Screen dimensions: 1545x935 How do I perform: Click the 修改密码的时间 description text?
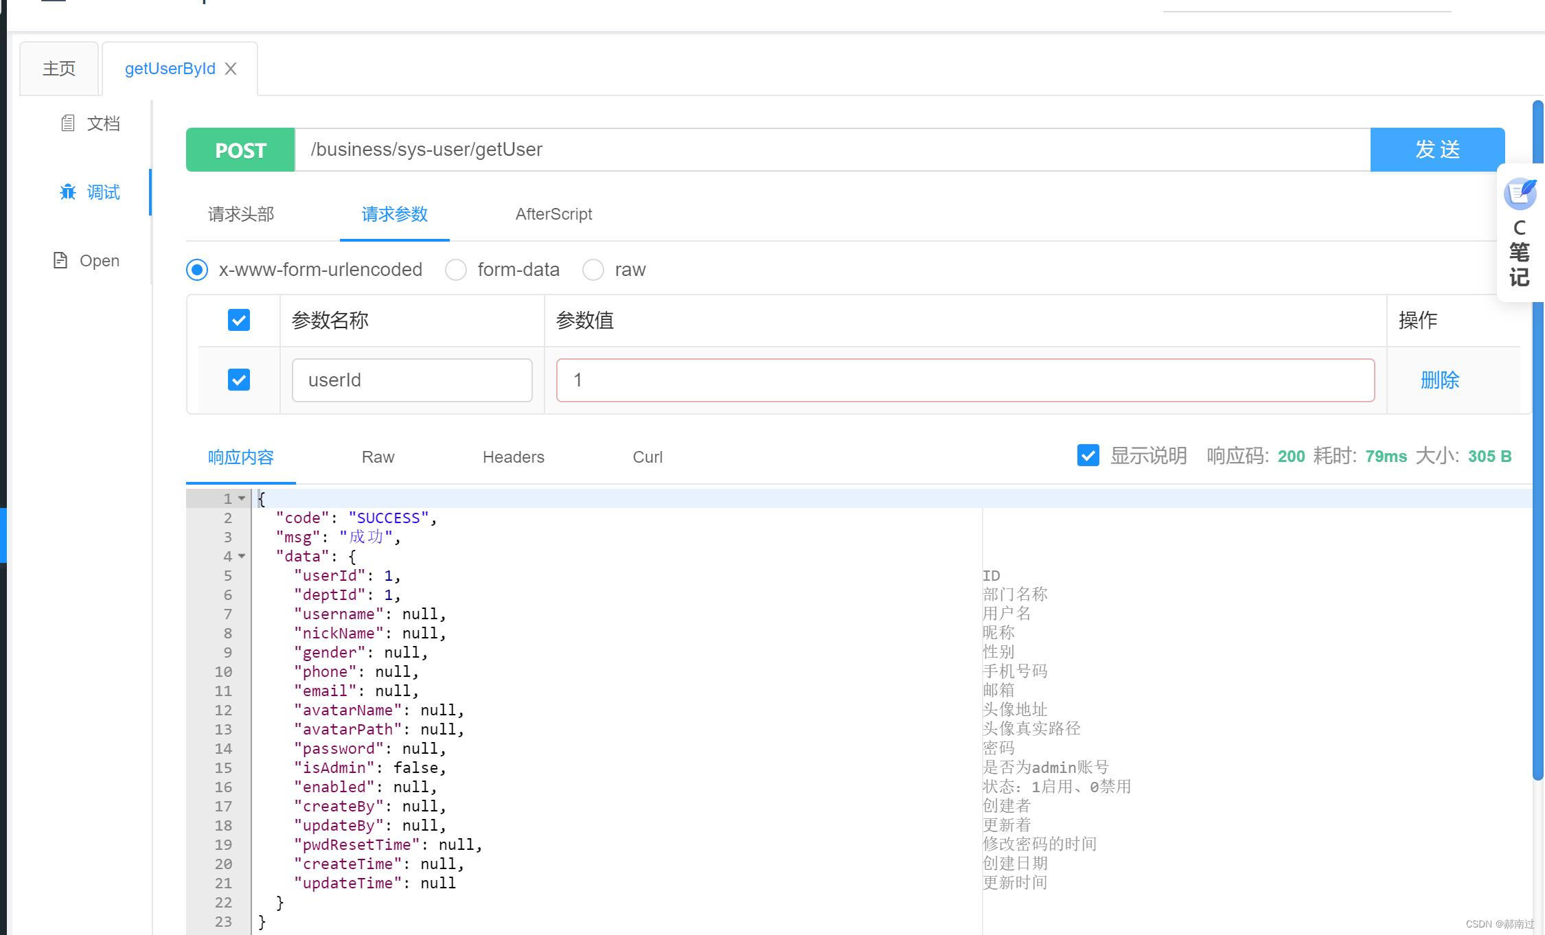(x=1040, y=844)
